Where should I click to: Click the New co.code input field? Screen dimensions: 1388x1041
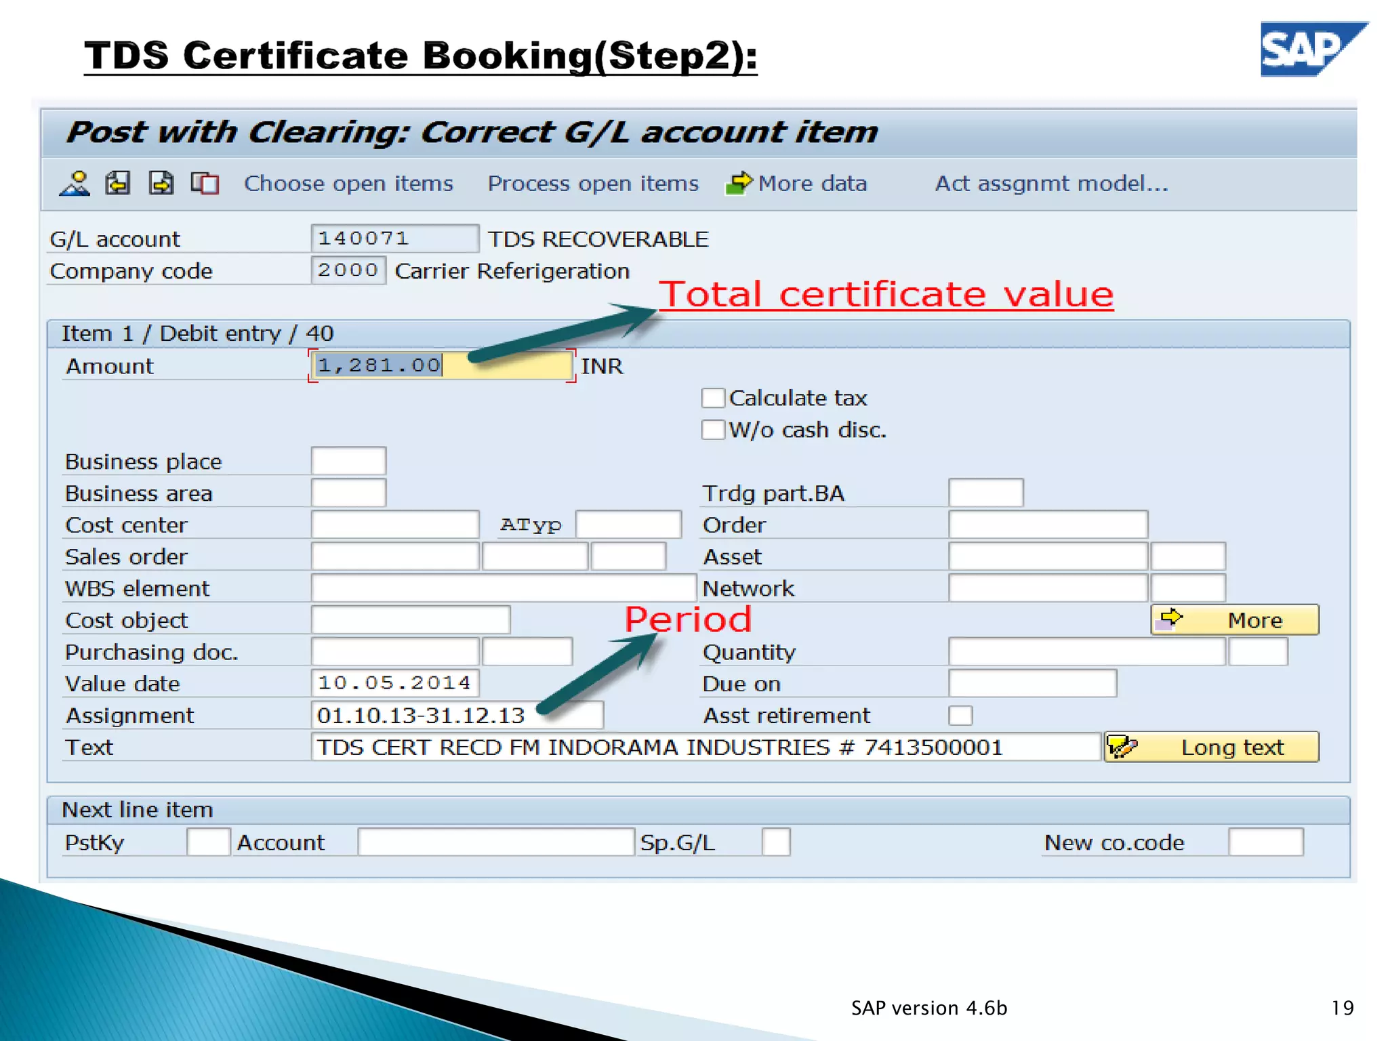click(1265, 842)
